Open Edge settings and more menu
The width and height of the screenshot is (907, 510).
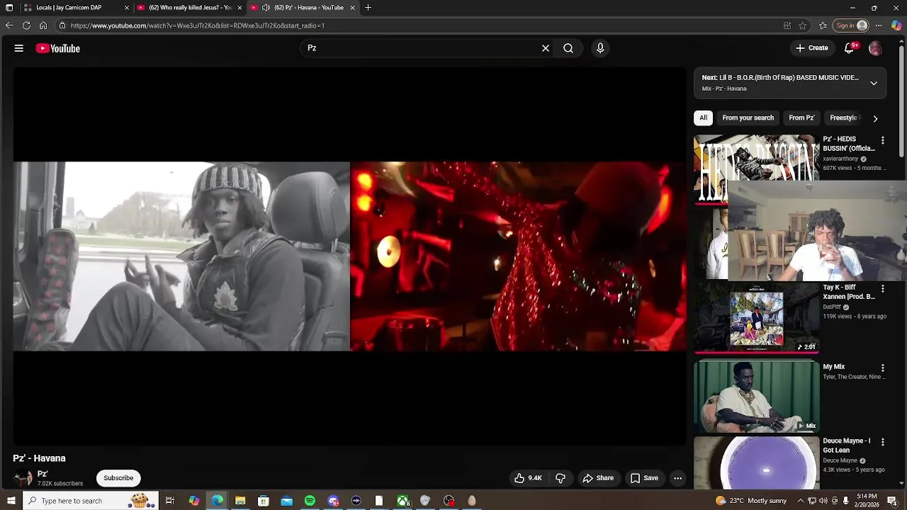point(879,25)
